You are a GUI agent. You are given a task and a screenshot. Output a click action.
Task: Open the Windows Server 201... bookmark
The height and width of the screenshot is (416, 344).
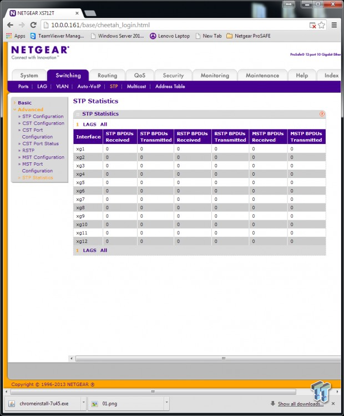coord(118,36)
